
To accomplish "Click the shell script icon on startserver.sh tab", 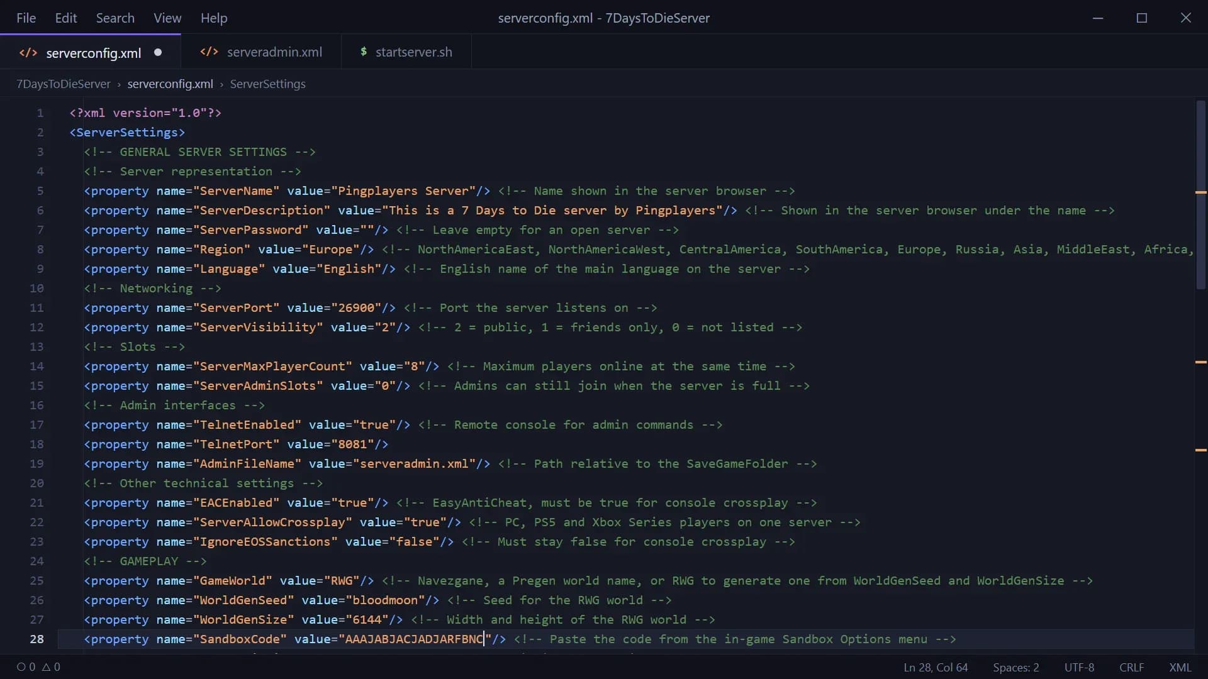I will (x=363, y=52).
